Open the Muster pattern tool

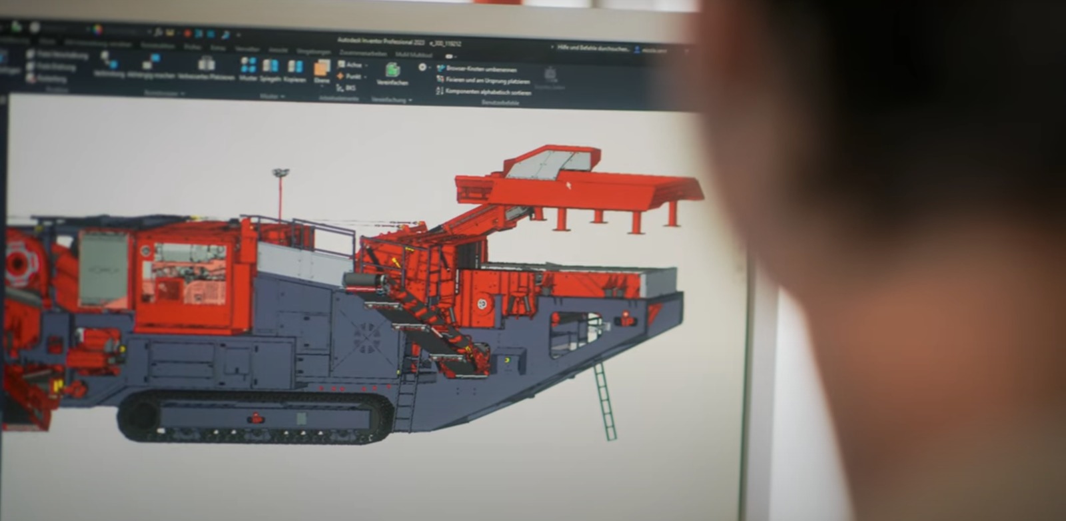(248, 70)
